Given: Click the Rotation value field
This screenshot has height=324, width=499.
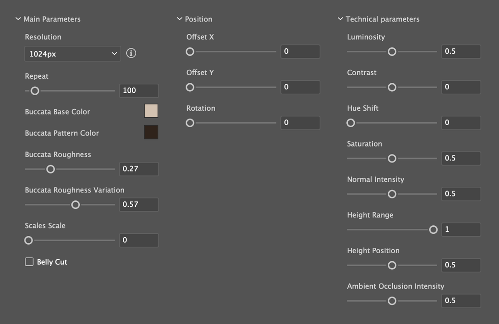Looking at the screenshot, I should [x=300, y=123].
